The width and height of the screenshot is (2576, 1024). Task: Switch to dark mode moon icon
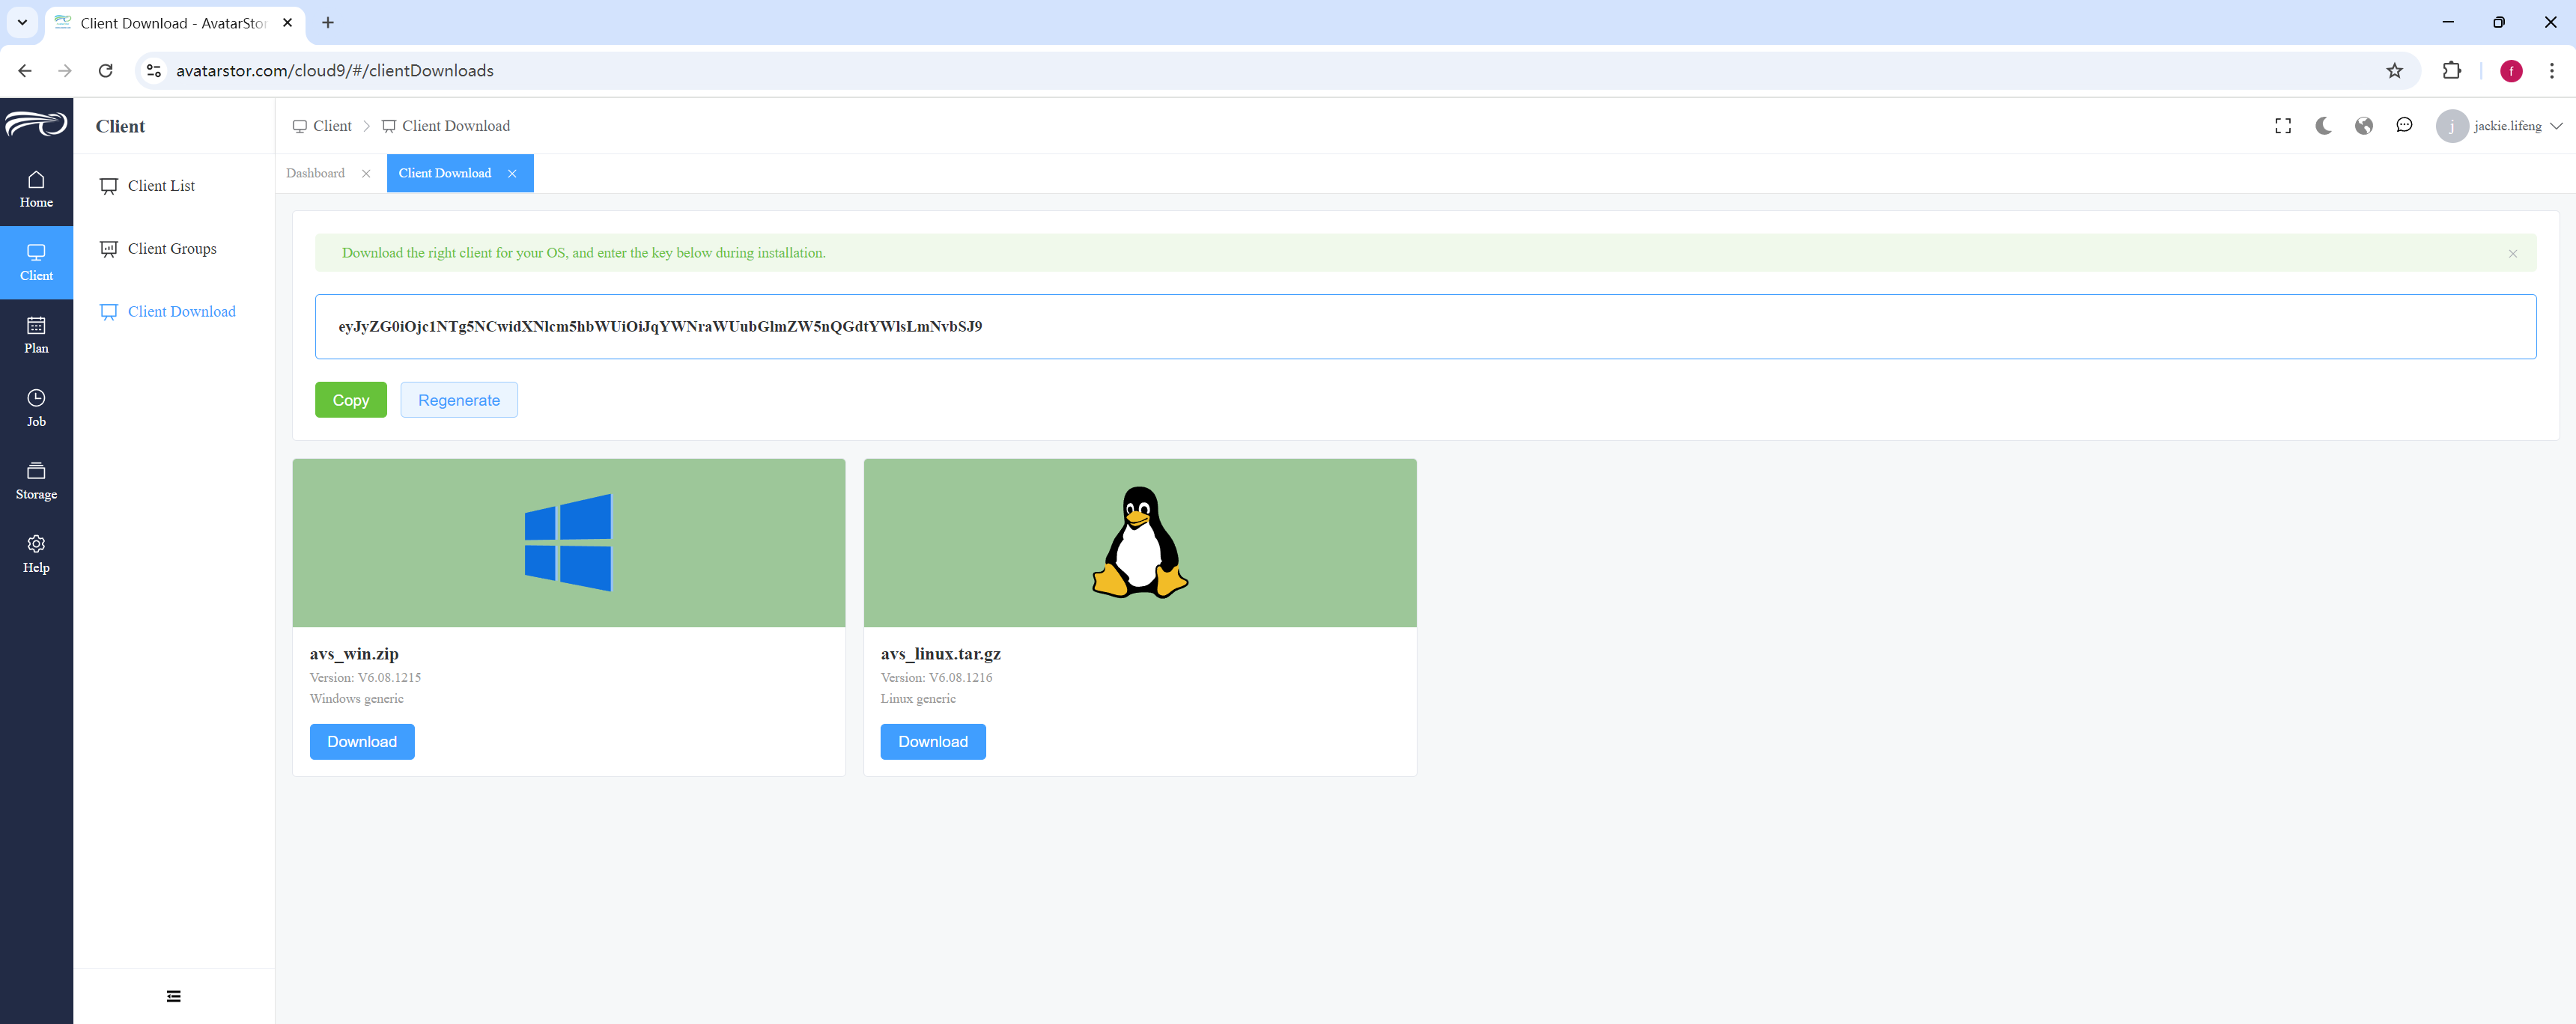click(2323, 126)
